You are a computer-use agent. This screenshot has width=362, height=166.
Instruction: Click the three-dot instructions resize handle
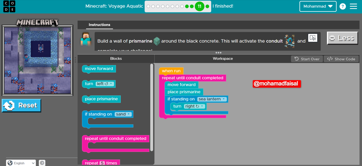pos(218,53)
